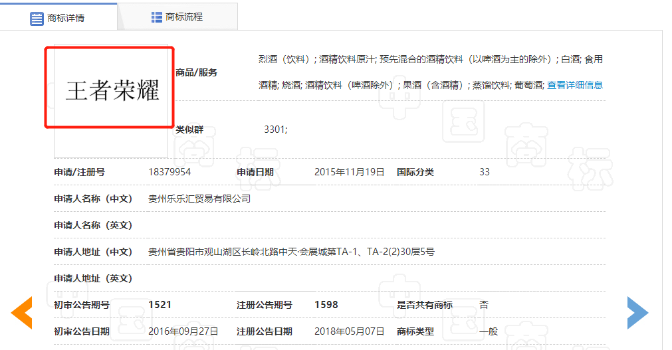Click the 申请人名称（中文） label
This screenshot has height=350, width=672.
tap(93, 199)
